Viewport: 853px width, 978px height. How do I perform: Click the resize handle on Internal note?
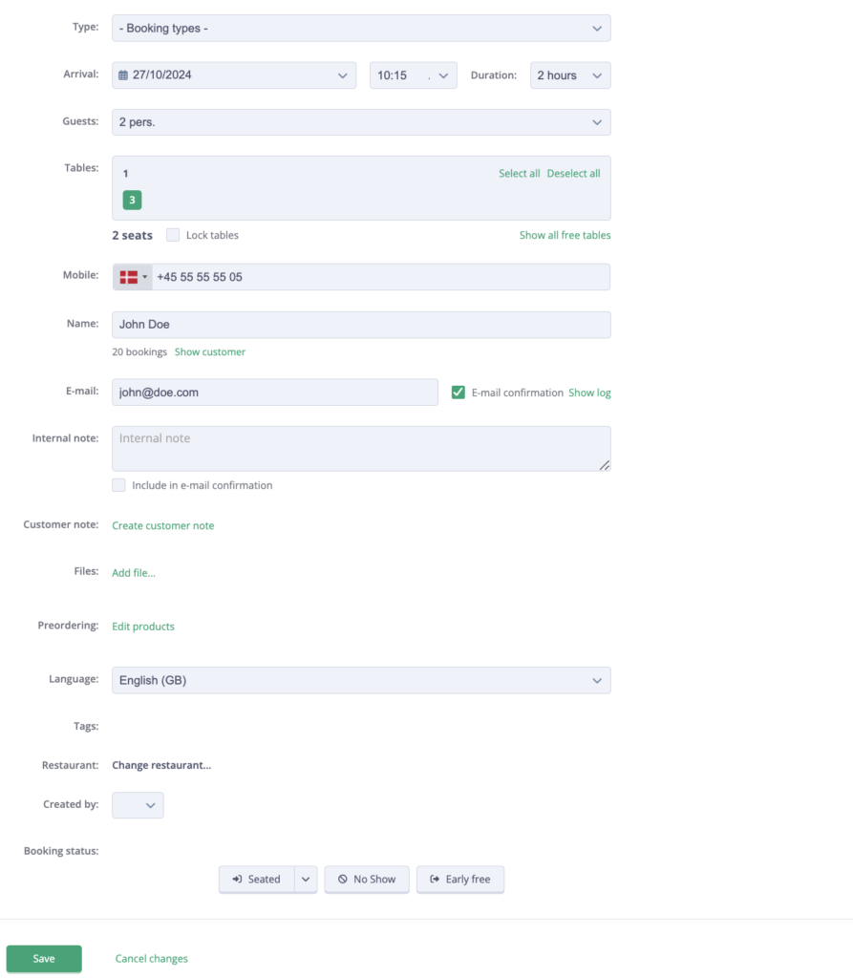pyautogui.click(x=605, y=464)
